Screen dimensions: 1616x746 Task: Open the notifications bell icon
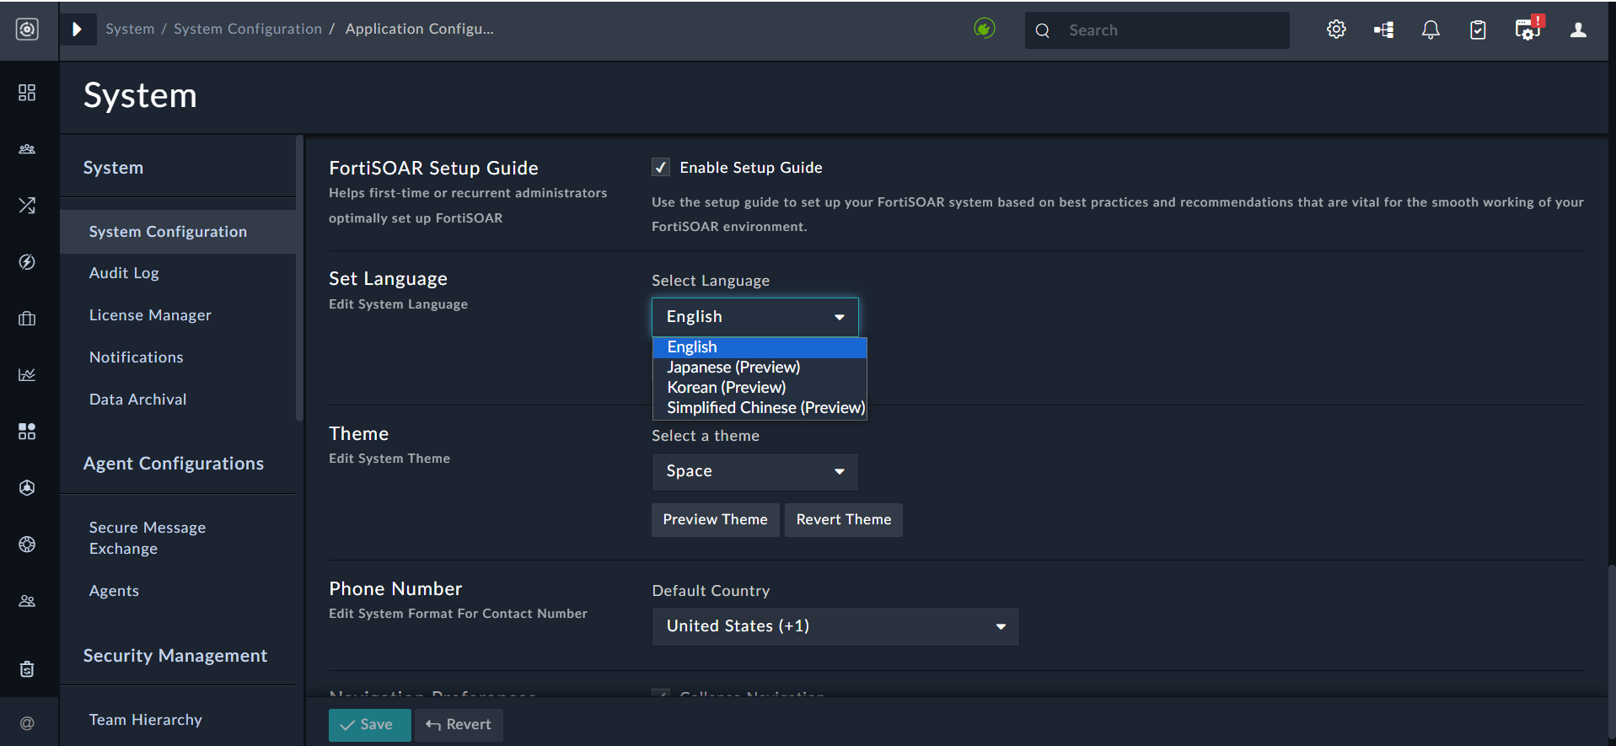pyautogui.click(x=1431, y=30)
